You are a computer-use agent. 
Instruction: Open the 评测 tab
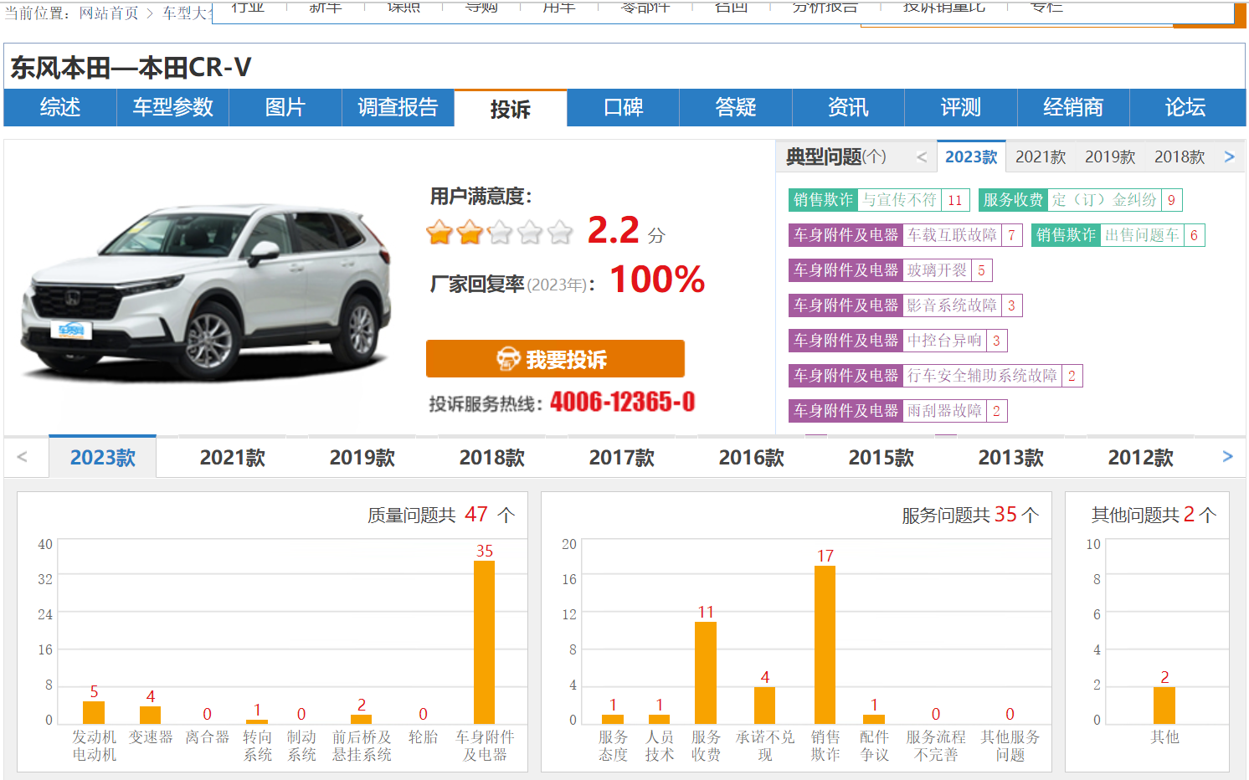961,107
